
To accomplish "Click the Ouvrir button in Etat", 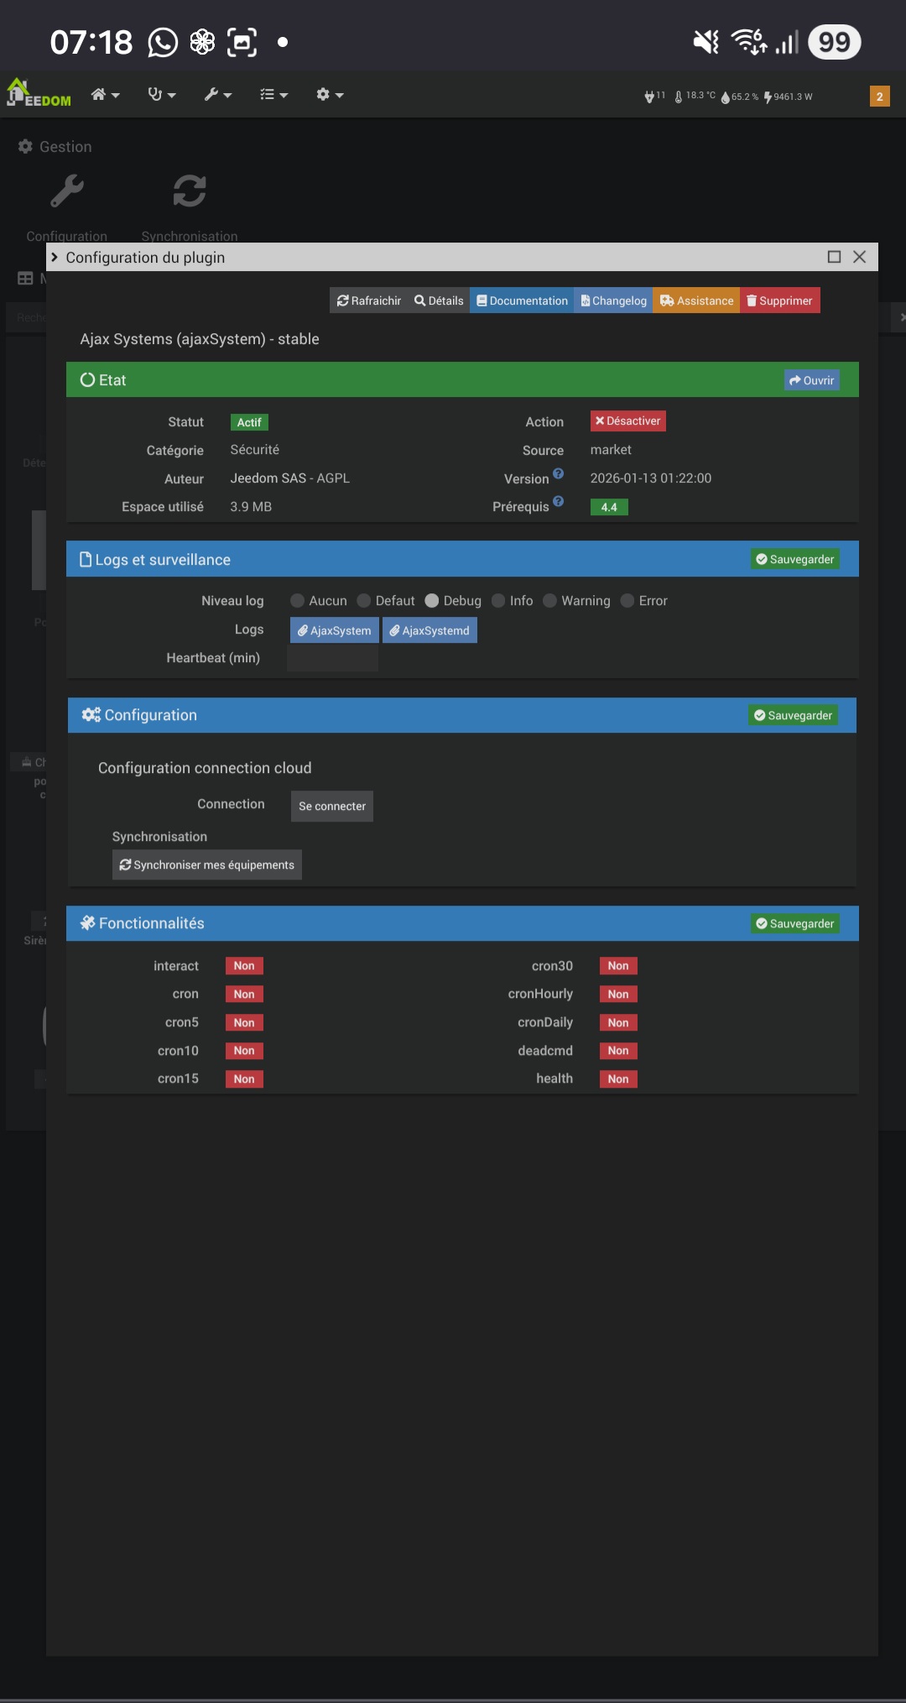I will click(811, 380).
